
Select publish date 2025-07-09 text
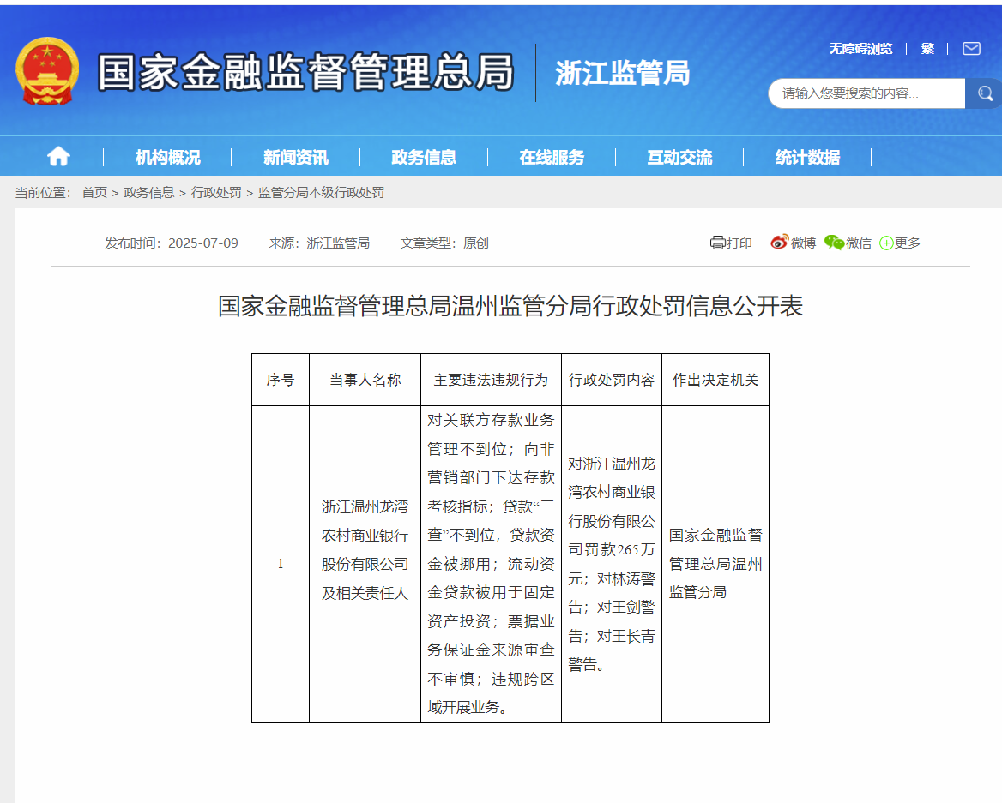pos(203,243)
